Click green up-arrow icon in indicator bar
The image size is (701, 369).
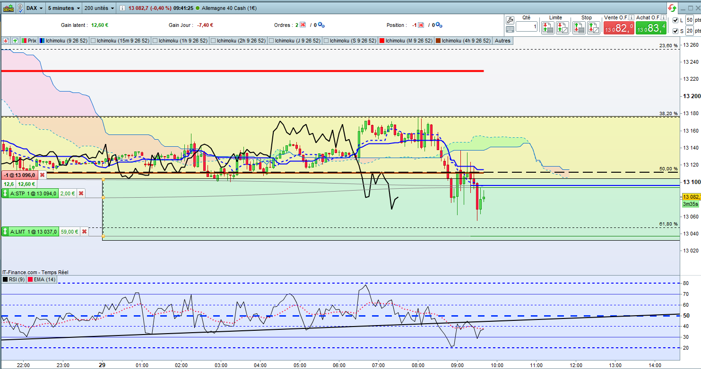[15, 41]
